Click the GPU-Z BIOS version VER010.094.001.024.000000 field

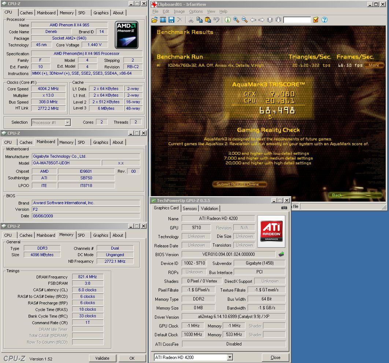click(229, 254)
